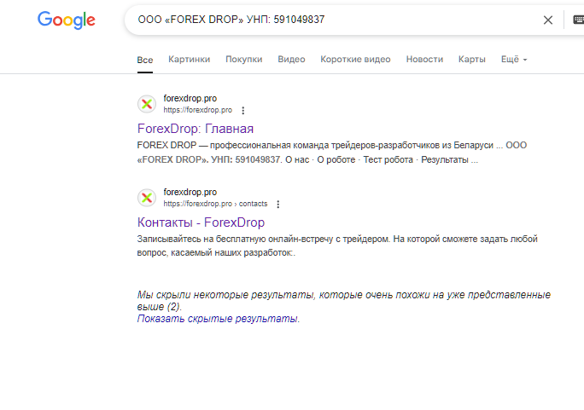The image size is (584, 410).
Task: Click the snippet text starting with FOREX DROP — профессиональная
Action: click(332, 153)
